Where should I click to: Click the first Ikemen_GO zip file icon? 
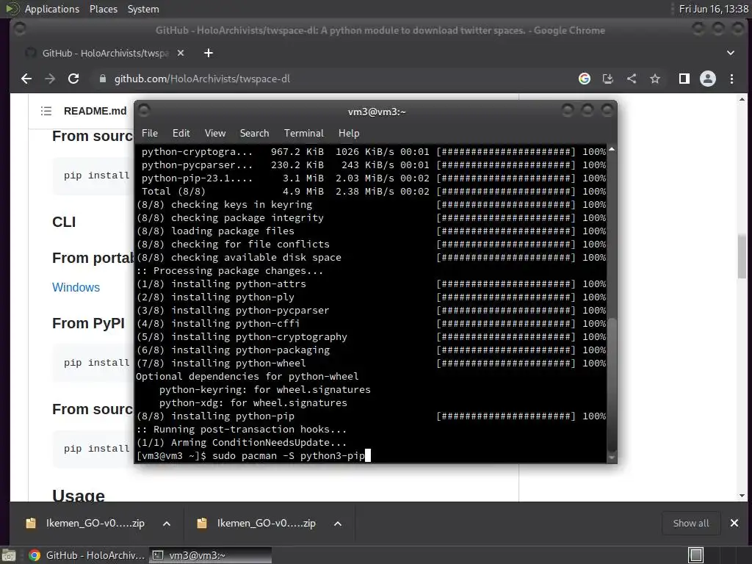(31, 523)
